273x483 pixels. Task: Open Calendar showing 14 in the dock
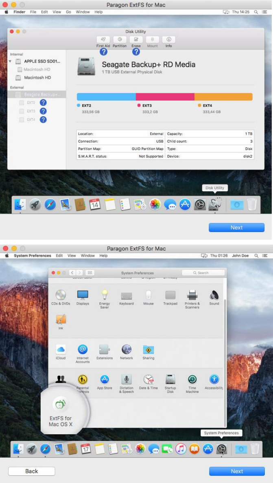[95, 204]
